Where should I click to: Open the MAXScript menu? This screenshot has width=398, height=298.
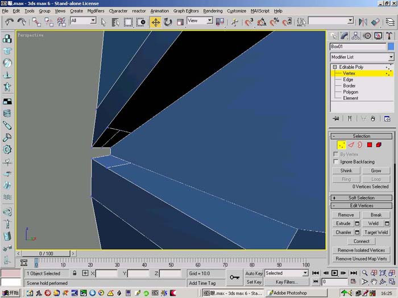tap(260, 11)
